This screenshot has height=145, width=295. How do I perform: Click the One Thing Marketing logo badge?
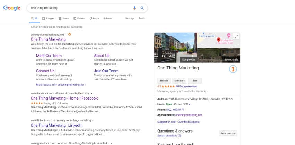[x=233, y=69]
